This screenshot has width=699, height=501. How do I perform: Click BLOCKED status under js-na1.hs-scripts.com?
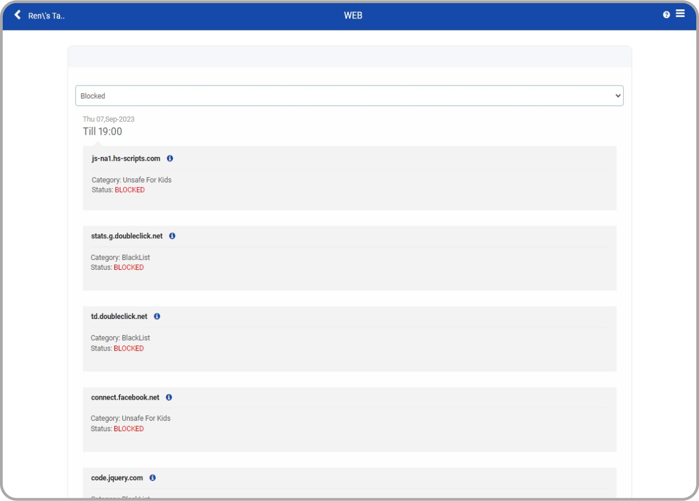[130, 190]
